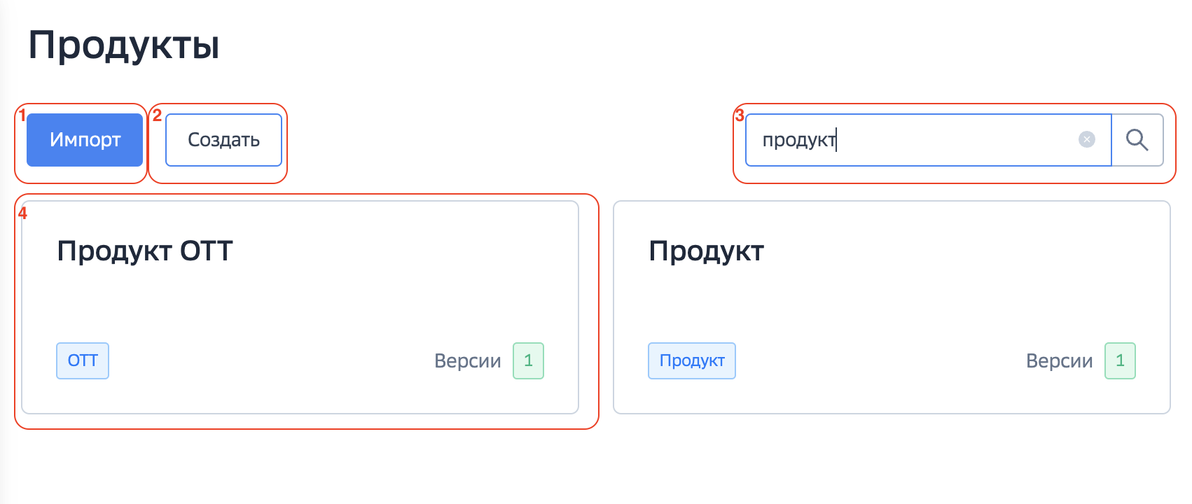Click the Продукт ОТТ card title
1192x504 pixels.
click(x=145, y=251)
